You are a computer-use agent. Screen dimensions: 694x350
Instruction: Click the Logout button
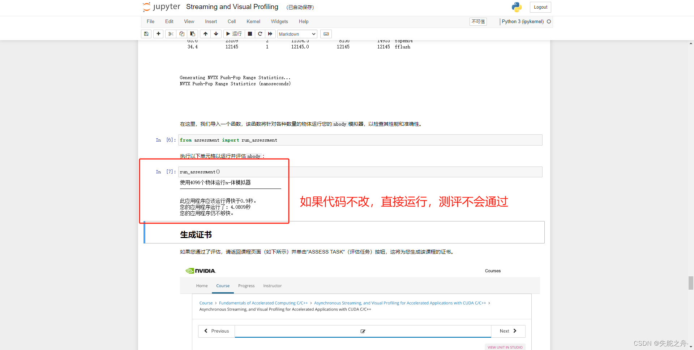pyautogui.click(x=540, y=7)
